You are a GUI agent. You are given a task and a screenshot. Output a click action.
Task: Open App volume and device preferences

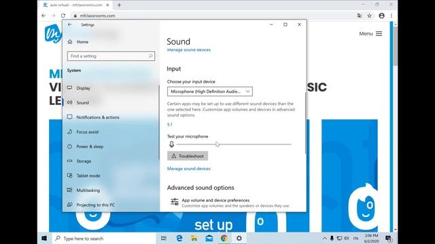tap(230, 203)
